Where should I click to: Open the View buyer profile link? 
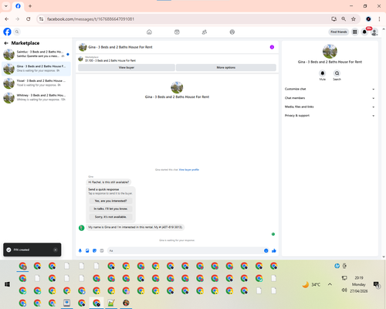pyautogui.click(x=189, y=170)
